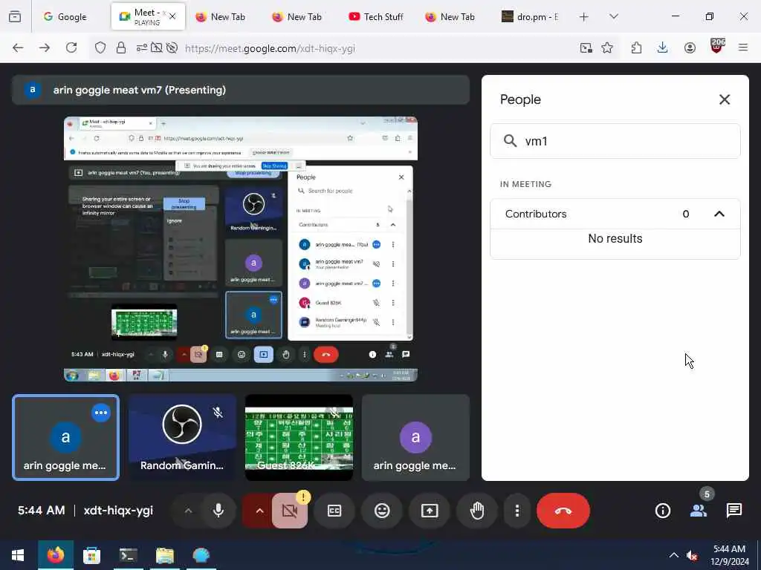
Task: Switch to dro.pm tab
Action: click(530, 16)
